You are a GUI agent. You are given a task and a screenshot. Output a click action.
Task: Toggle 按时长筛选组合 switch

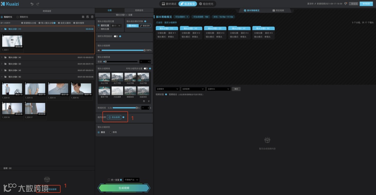tap(116, 36)
